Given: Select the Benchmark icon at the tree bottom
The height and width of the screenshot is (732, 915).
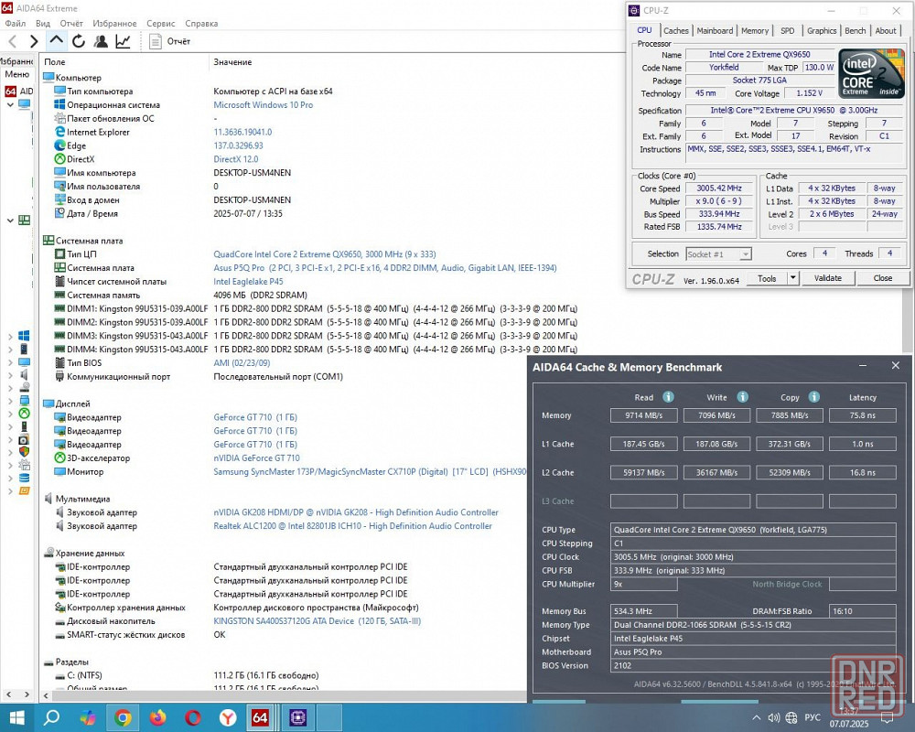Looking at the screenshot, I should pyautogui.click(x=24, y=491).
